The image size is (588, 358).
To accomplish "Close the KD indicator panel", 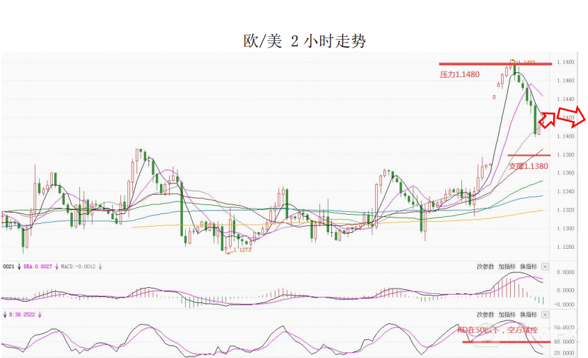I will pyautogui.click(x=546, y=315).
